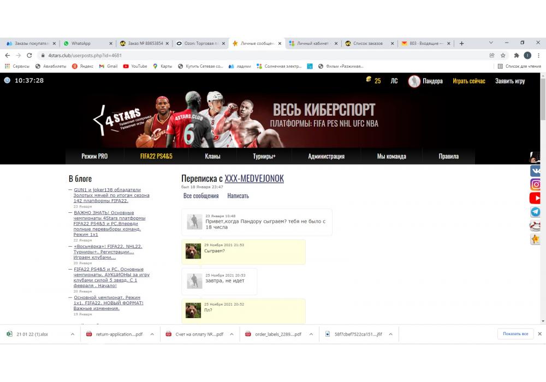Open the Список для чтения reading list
546x382 pixels.
tap(519, 66)
